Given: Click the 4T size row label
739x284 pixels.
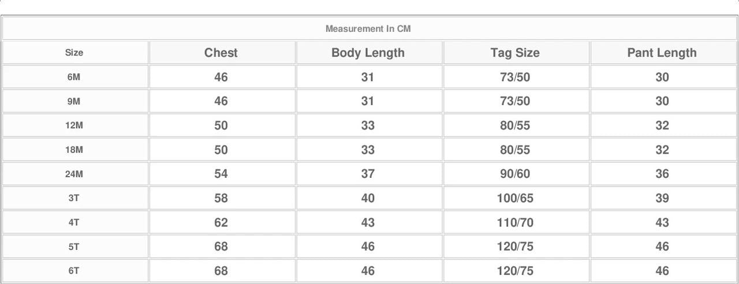Looking at the screenshot, I should (x=74, y=222).
